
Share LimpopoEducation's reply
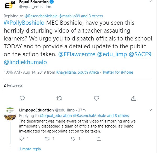click(x=99, y=138)
